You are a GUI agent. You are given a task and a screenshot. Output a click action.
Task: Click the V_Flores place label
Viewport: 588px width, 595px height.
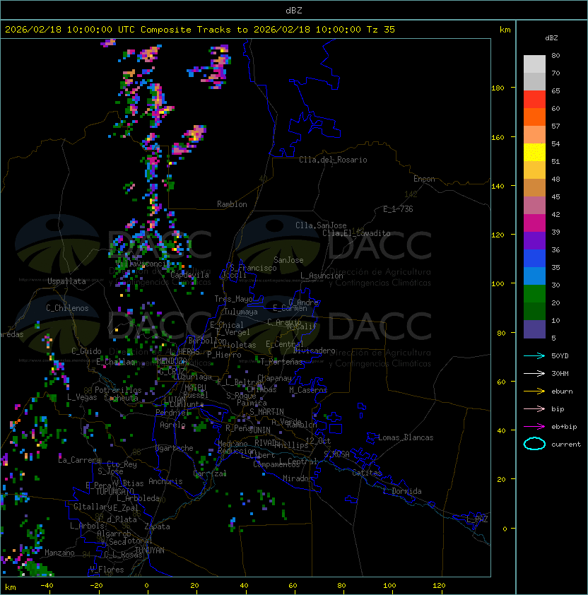coord(107,570)
